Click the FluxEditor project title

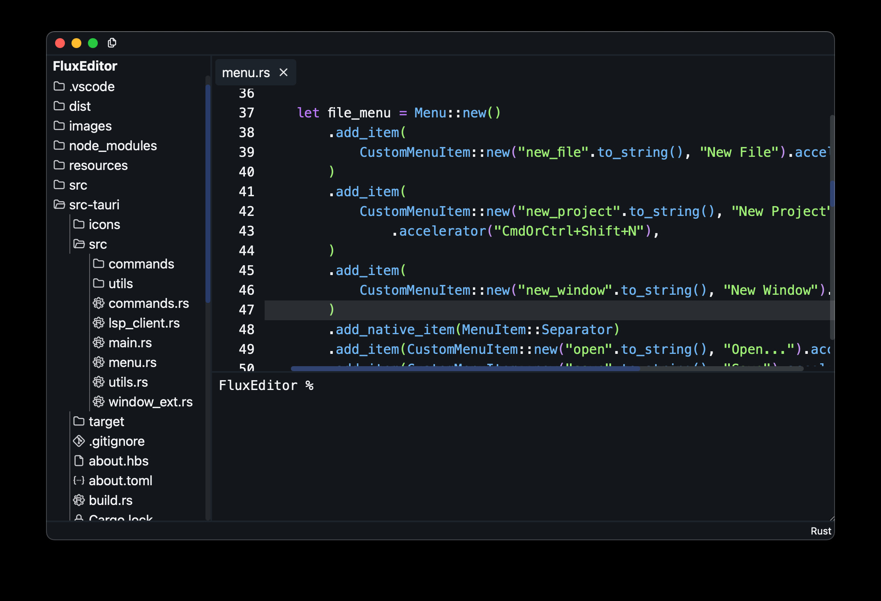click(85, 66)
